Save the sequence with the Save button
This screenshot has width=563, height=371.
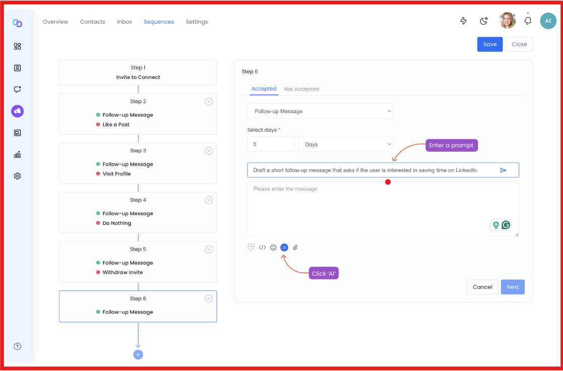pos(490,44)
